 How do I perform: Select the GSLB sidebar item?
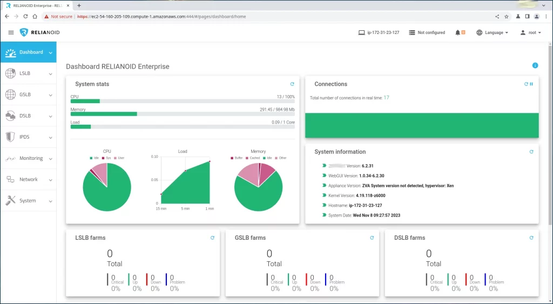click(x=28, y=94)
